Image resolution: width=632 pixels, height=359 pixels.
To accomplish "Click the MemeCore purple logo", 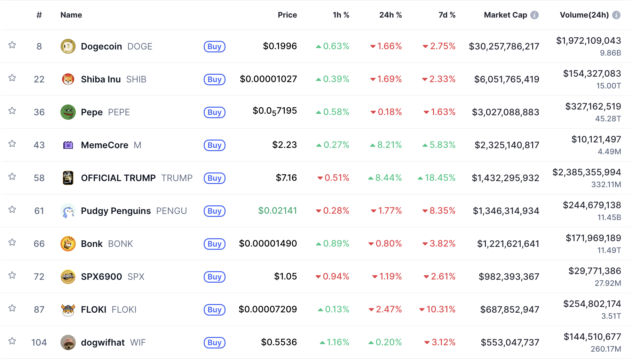I will pos(68,145).
